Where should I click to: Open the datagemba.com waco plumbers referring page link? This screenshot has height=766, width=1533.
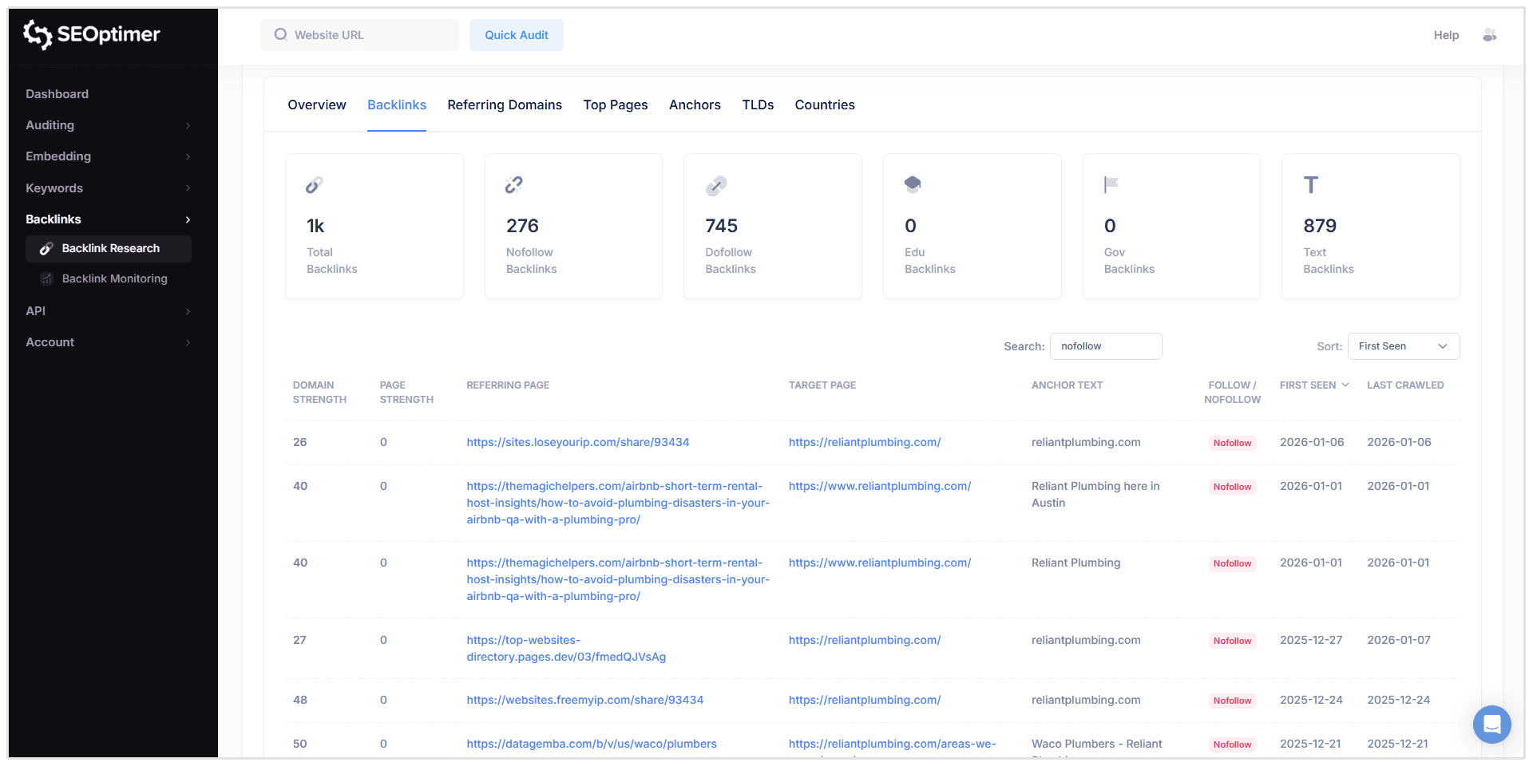pos(591,744)
